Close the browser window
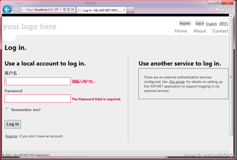 click(x=228, y=3)
